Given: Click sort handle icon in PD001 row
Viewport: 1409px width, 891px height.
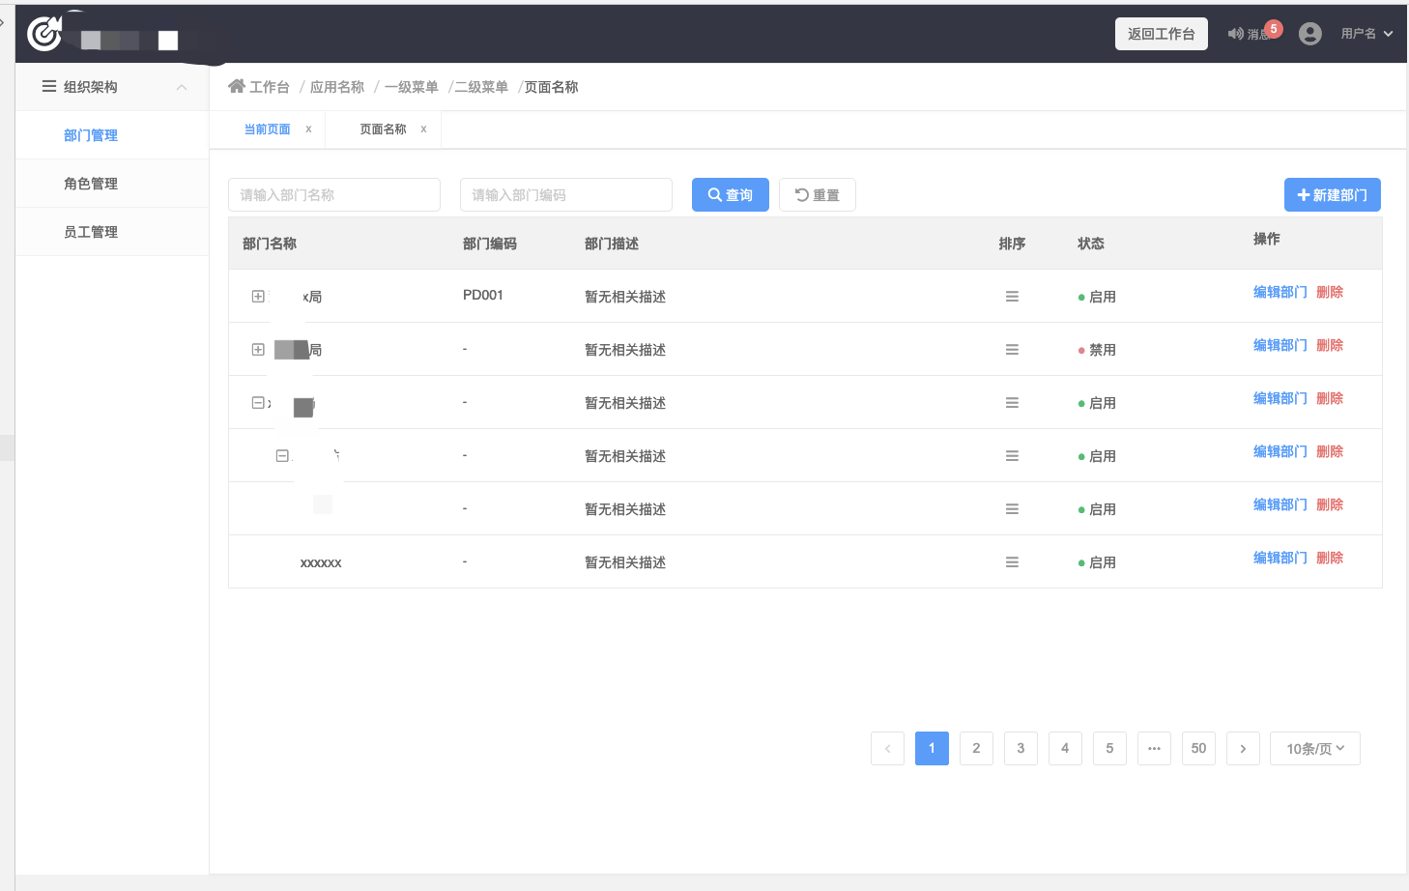Looking at the screenshot, I should point(1012,297).
